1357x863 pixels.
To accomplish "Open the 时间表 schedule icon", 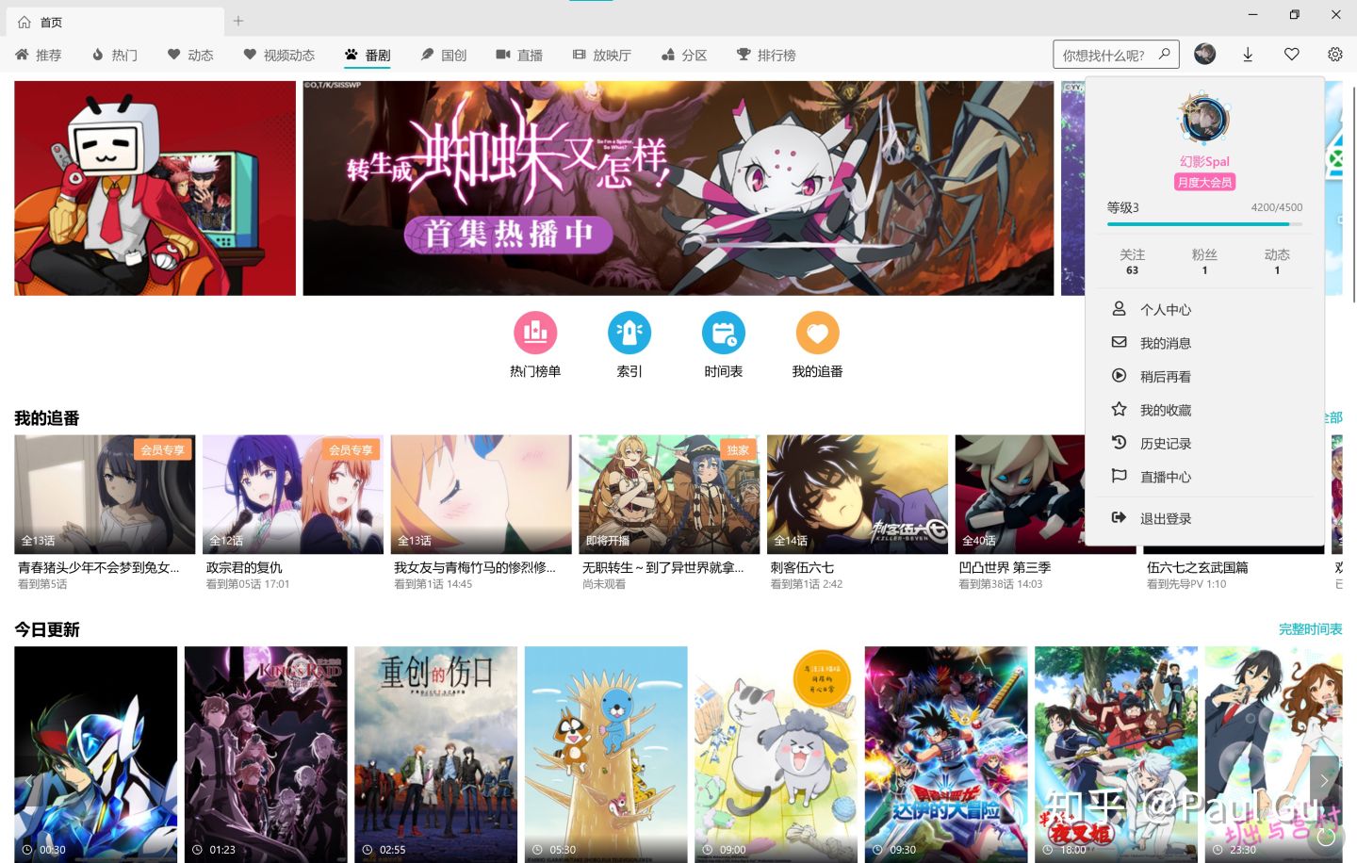I will (724, 333).
